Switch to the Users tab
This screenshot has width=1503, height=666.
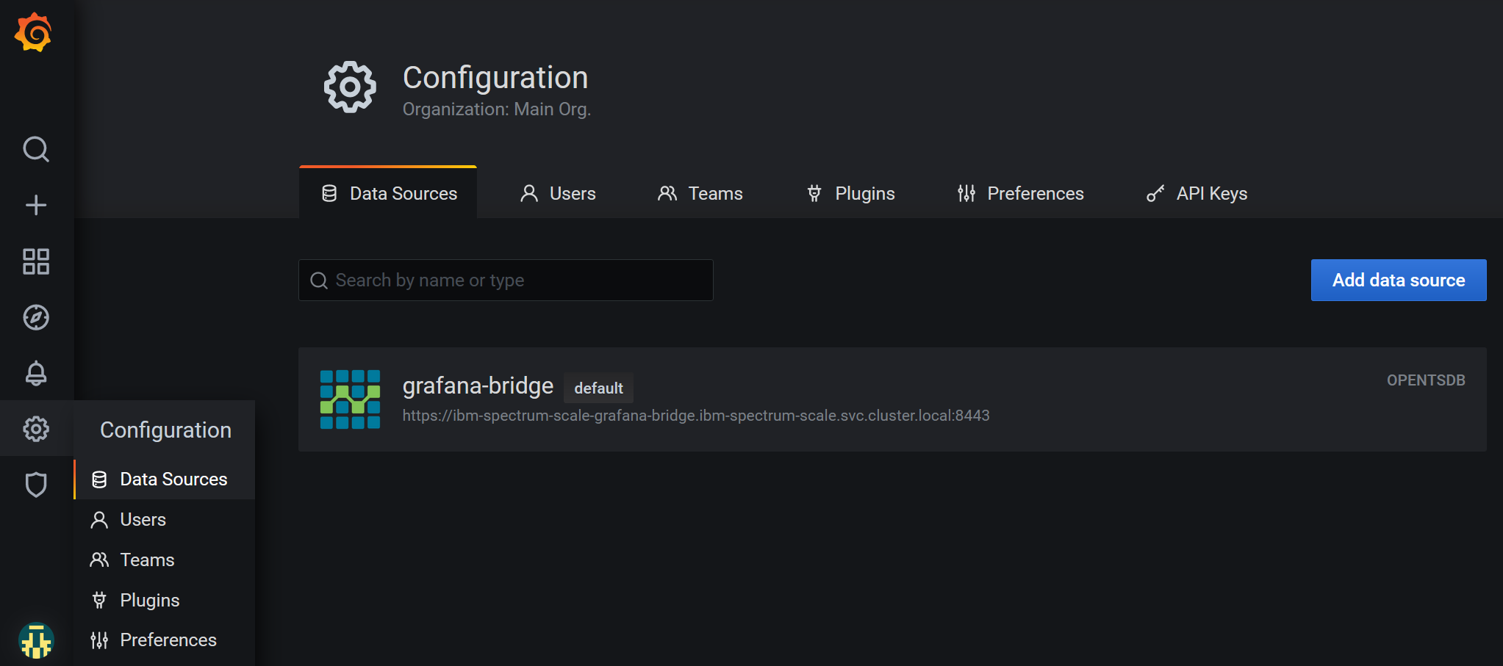click(x=559, y=193)
